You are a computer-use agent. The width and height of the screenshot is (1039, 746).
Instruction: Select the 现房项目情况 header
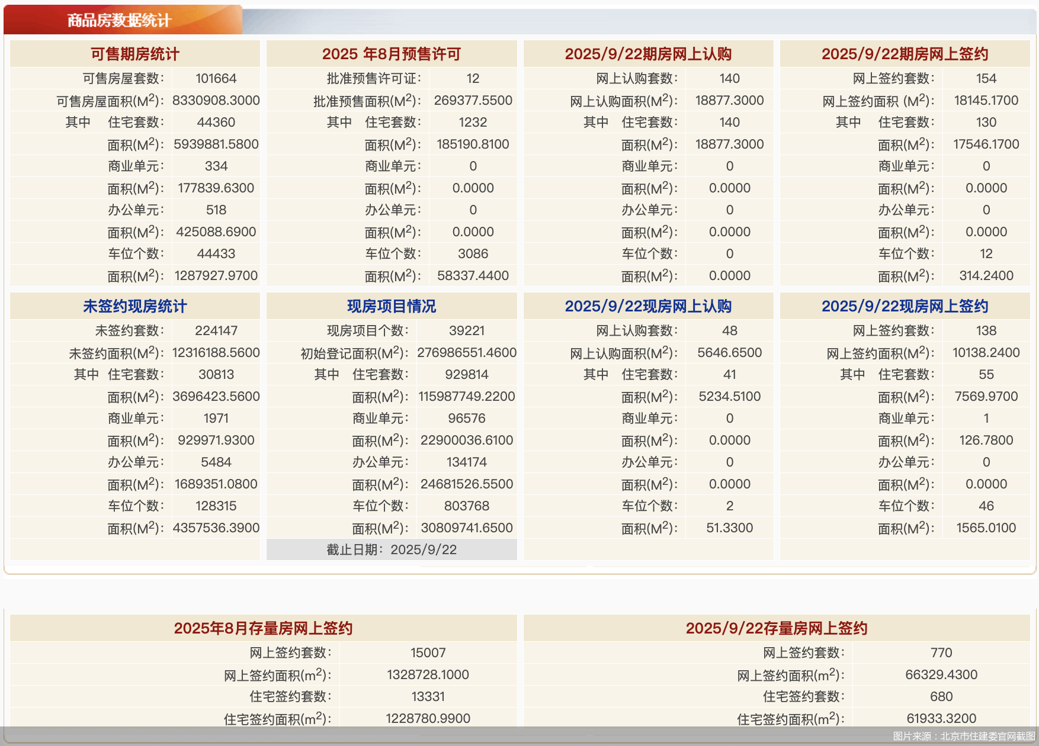click(392, 306)
